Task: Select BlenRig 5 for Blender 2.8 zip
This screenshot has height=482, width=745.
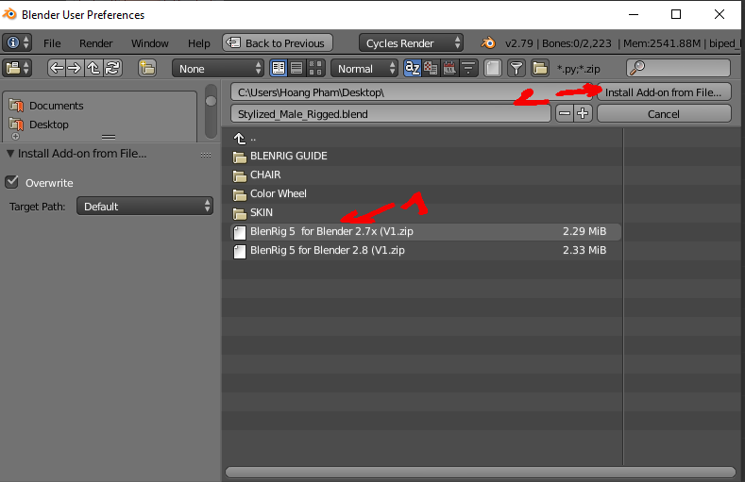Action: [425, 250]
